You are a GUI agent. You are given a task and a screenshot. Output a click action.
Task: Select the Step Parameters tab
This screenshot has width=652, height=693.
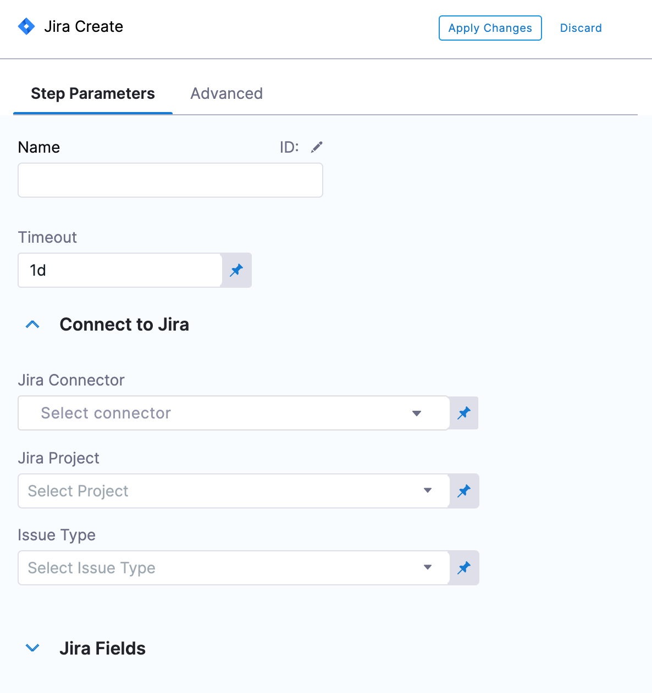click(x=93, y=93)
